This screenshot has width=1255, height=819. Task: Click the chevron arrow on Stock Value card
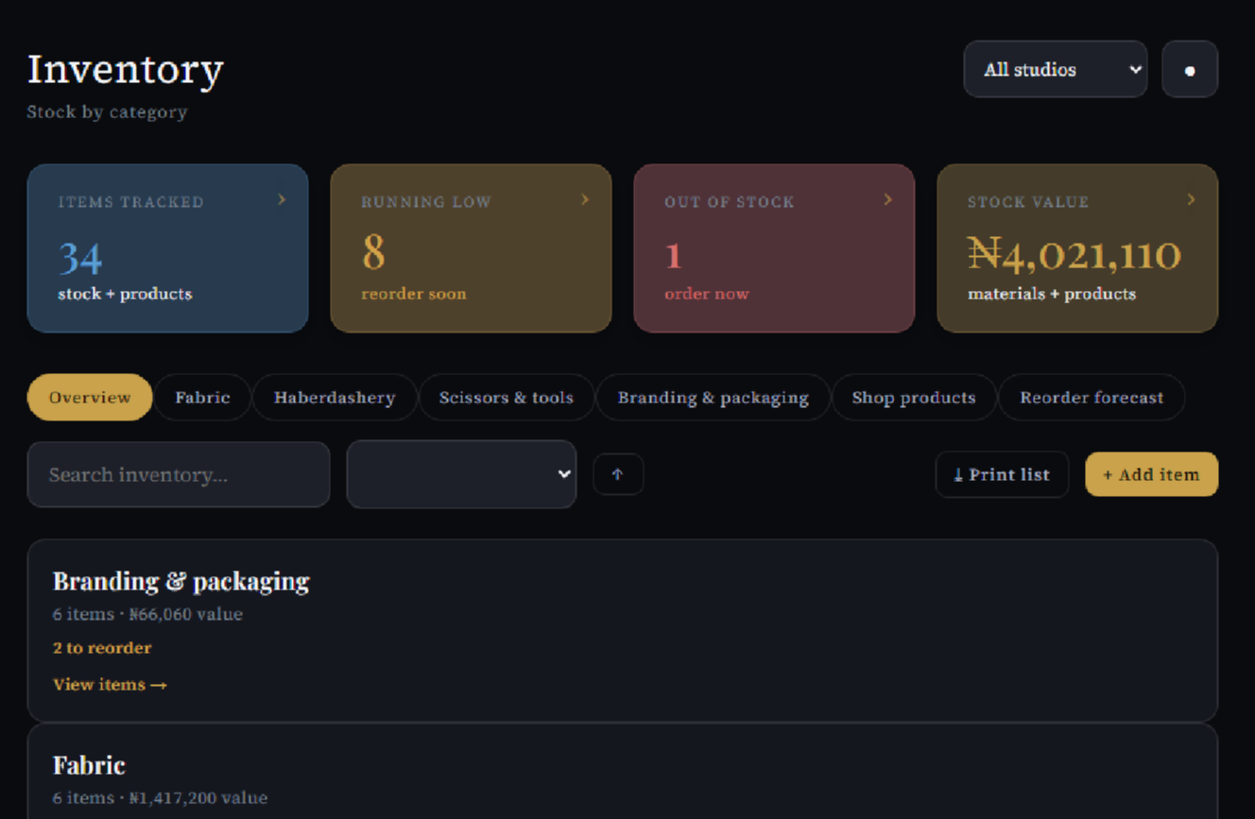pos(1192,199)
